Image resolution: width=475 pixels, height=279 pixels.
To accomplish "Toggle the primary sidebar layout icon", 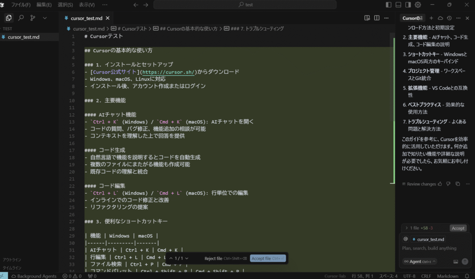I will pos(389,5).
